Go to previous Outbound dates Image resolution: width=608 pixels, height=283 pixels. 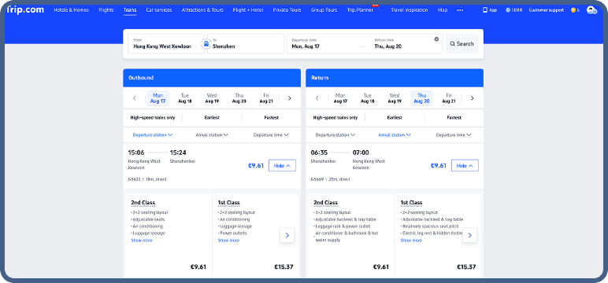coord(135,98)
